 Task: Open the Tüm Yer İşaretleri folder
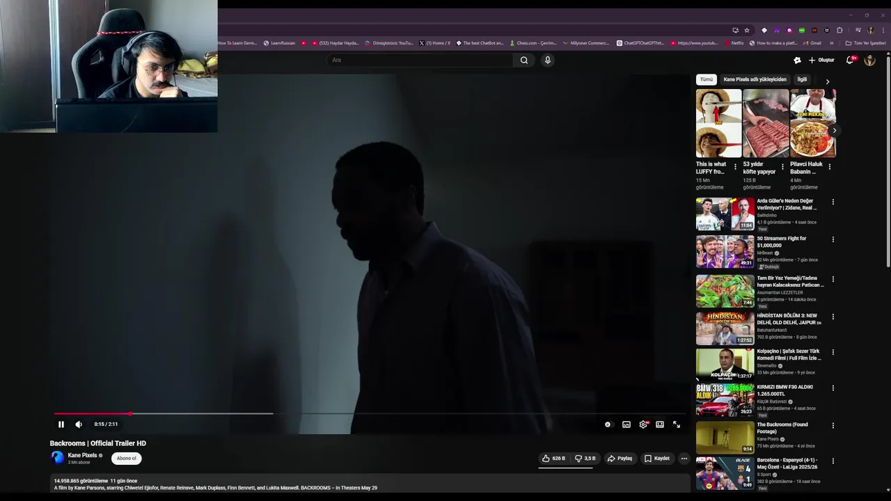[x=866, y=43]
